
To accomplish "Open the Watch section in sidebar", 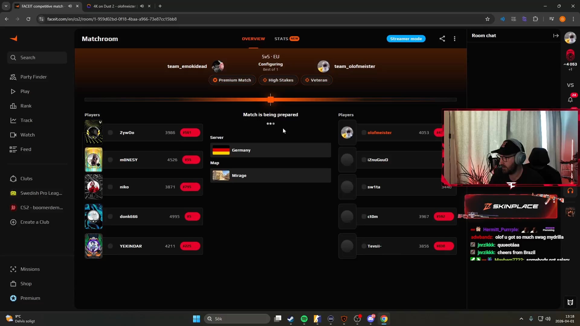I will pos(27,135).
